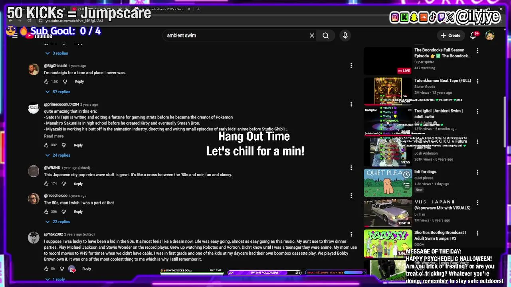
Task: Open 'VHS JAPAN II' vaporwave mix title
Action: 442,205
